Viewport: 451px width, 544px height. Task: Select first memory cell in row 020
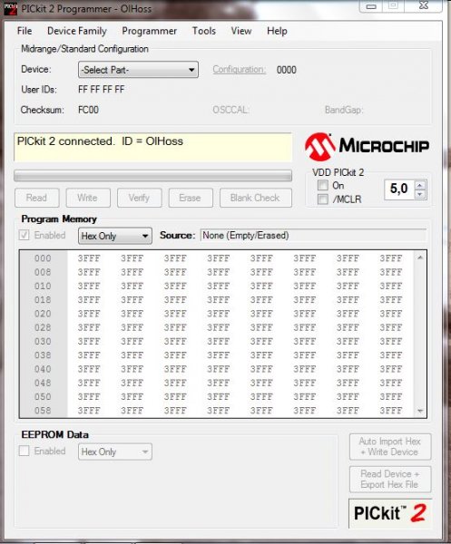tap(89, 314)
